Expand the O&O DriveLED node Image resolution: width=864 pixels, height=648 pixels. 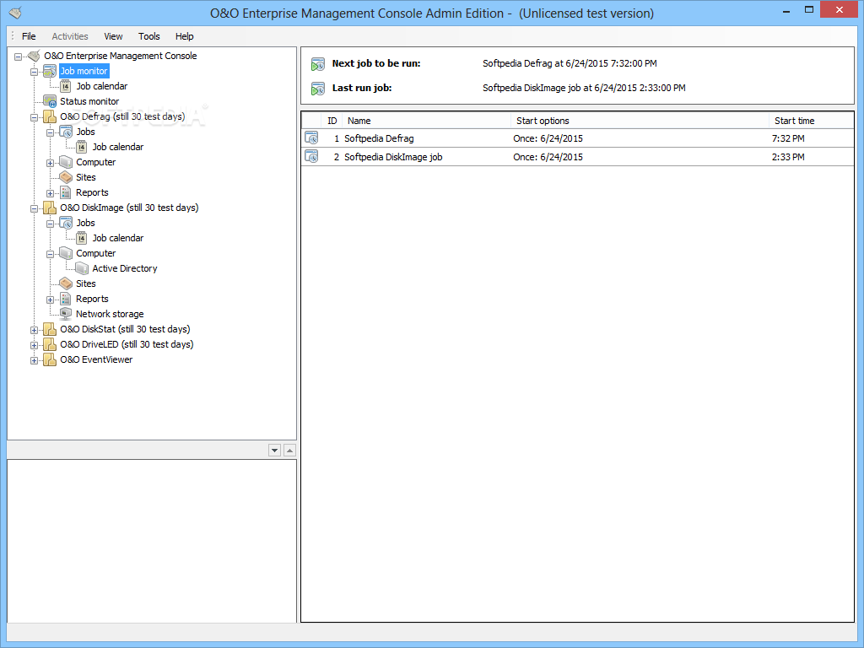[x=34, y=345]
